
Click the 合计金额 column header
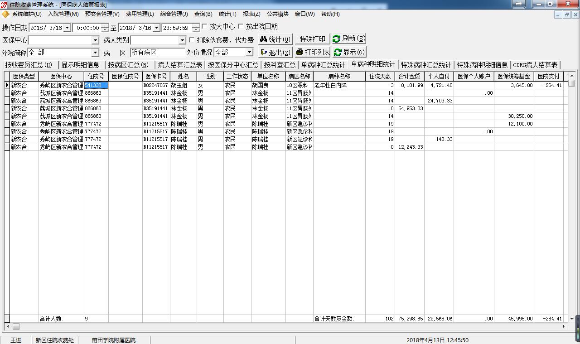(x=410, y=76)
